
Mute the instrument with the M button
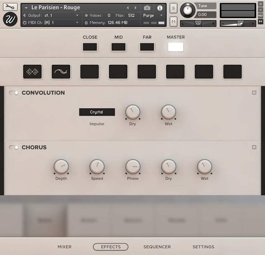click(173, 21)
